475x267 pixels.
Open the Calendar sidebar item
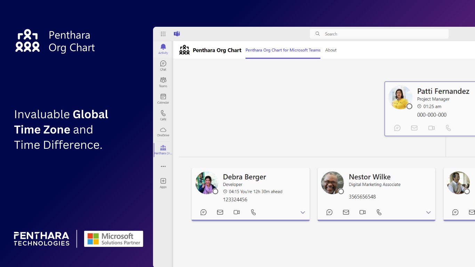point(163,99)
